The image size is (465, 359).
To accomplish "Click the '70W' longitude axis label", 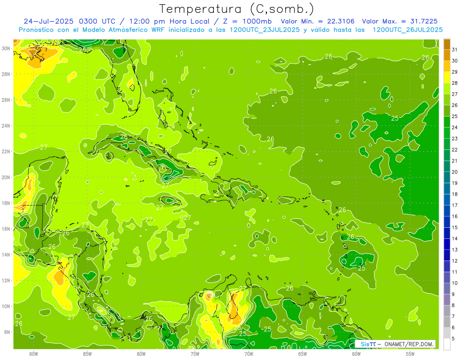I will [249, 354].
